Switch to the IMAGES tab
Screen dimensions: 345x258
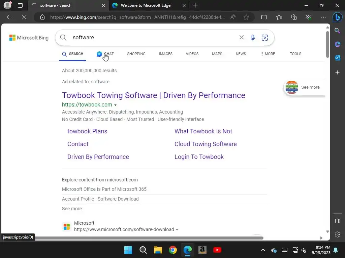point(166,54)
